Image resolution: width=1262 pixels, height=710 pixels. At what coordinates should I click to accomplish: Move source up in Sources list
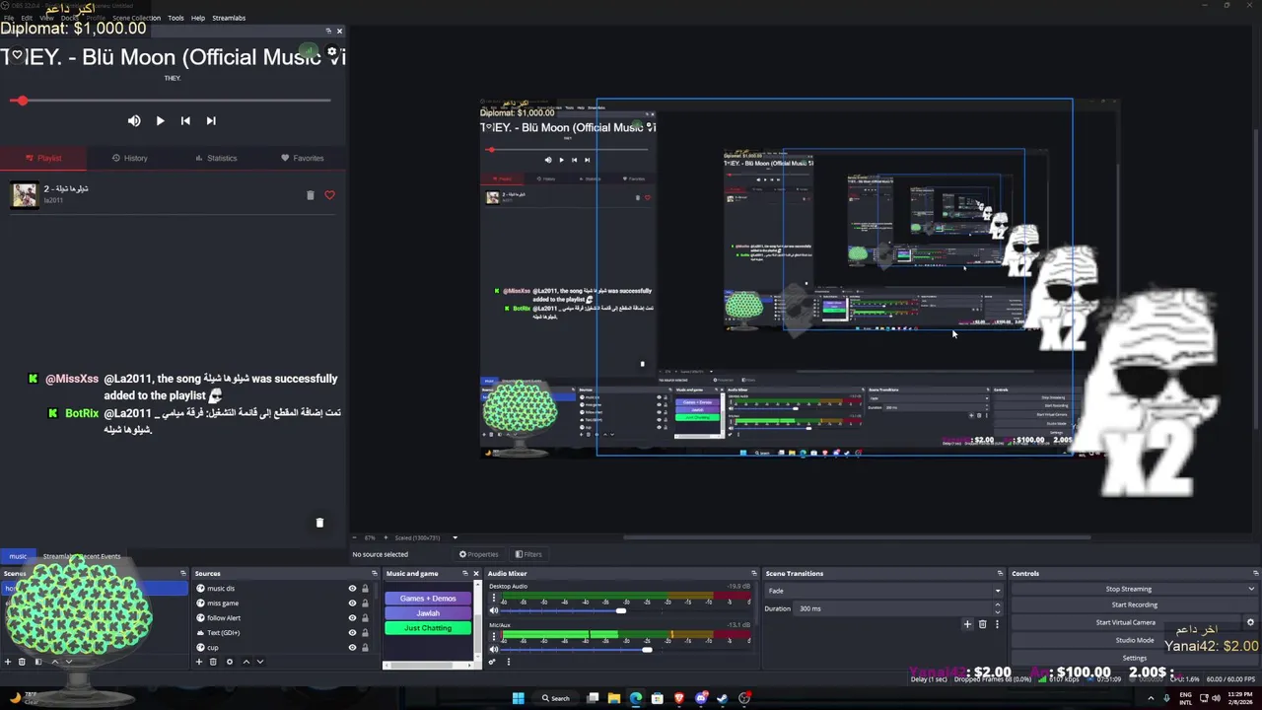click(x=246, y=662)
